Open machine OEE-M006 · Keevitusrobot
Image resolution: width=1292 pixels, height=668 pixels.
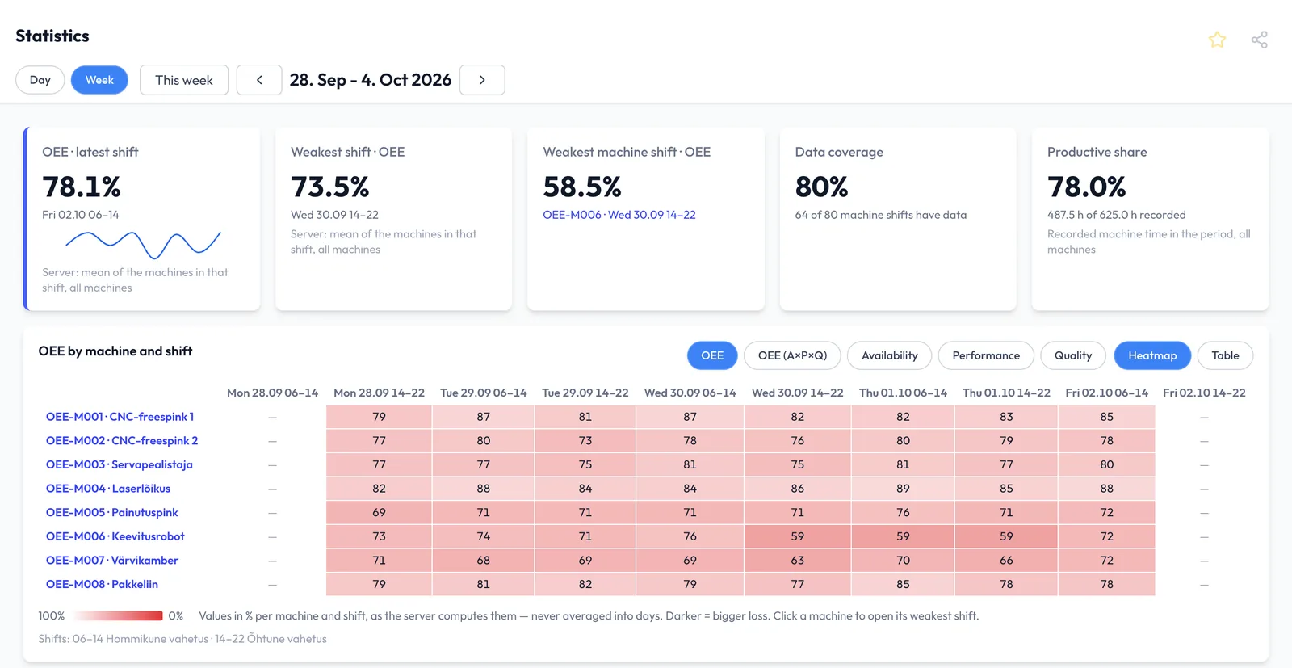[115, 536]
